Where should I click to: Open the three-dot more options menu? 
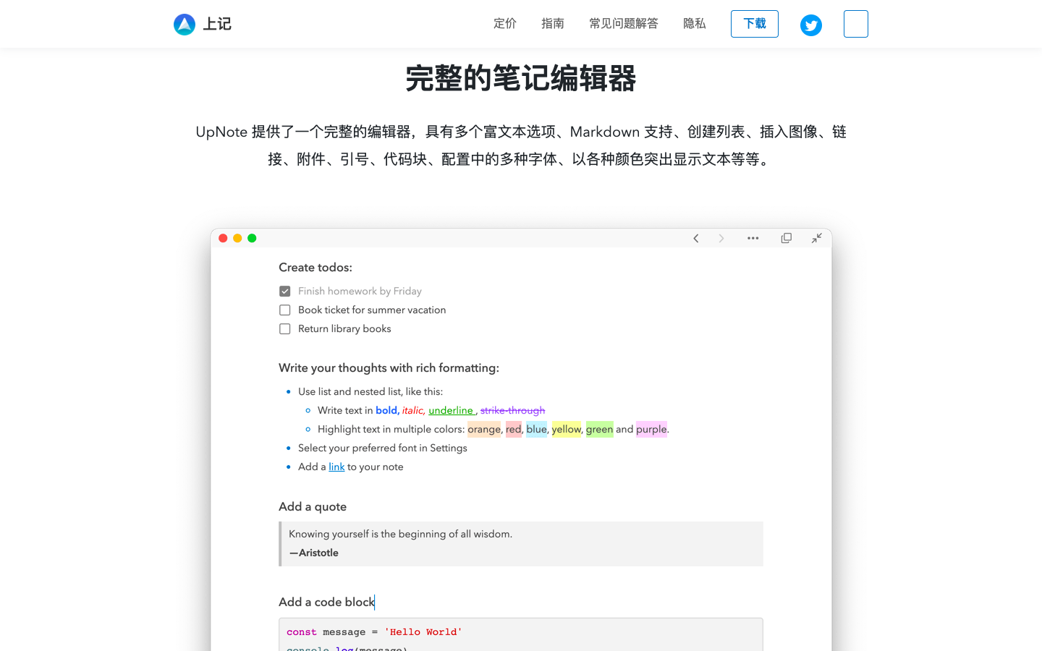(753, 238)
